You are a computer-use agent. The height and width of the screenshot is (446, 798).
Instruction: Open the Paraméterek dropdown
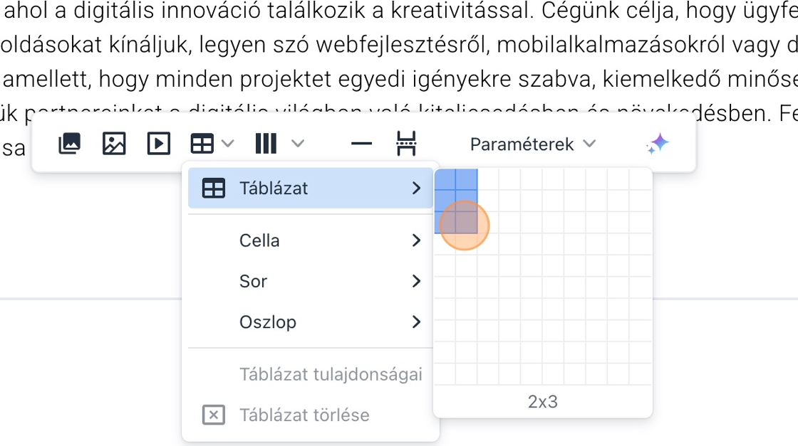pos(532,144)
